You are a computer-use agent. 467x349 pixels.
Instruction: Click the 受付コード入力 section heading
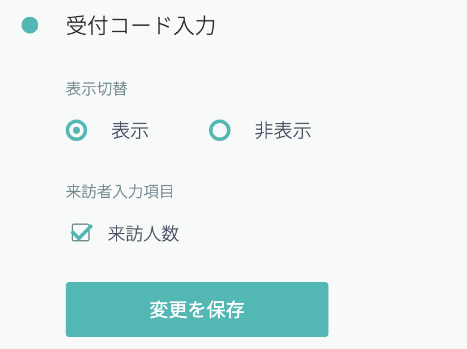tap(141, 26)
